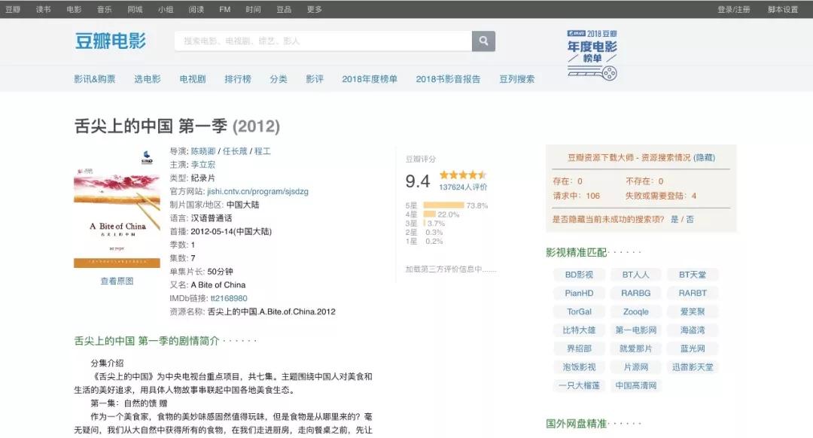Switch to the 排行榜 tab

point(237,78)
